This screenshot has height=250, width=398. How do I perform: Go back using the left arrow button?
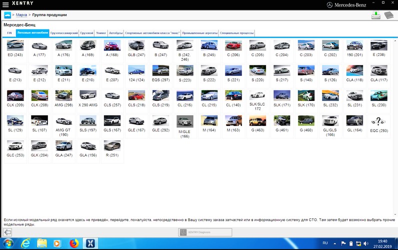coord(7,232)
